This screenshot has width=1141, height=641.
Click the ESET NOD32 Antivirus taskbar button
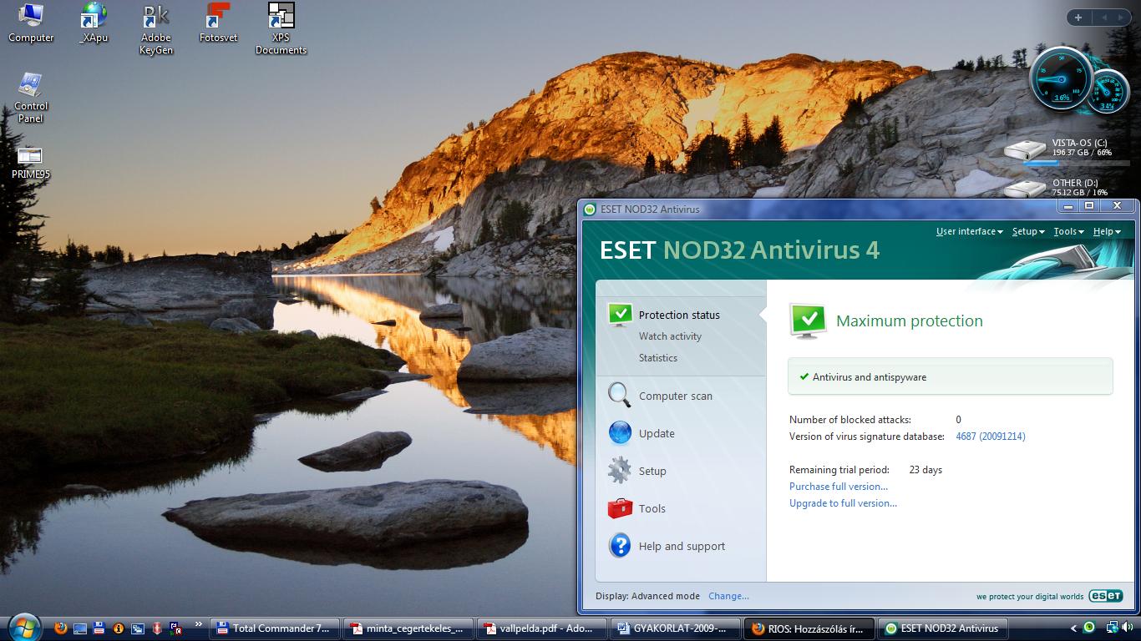944,628
